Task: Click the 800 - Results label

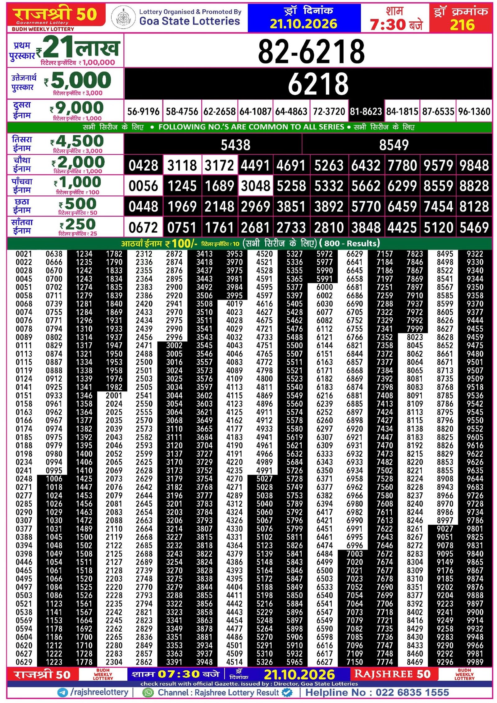Action: [349, 243]
